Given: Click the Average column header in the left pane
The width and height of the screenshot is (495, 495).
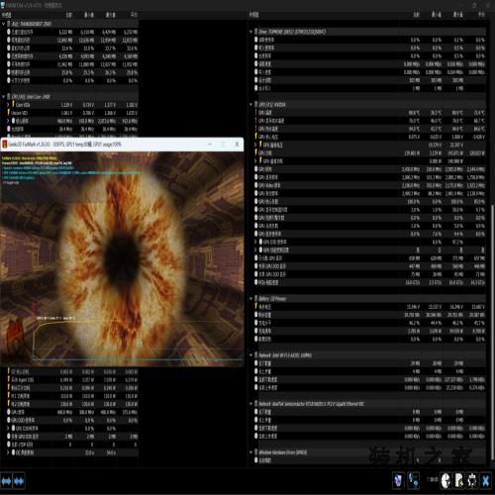Looking at the screenshot, I should point(134,15).
